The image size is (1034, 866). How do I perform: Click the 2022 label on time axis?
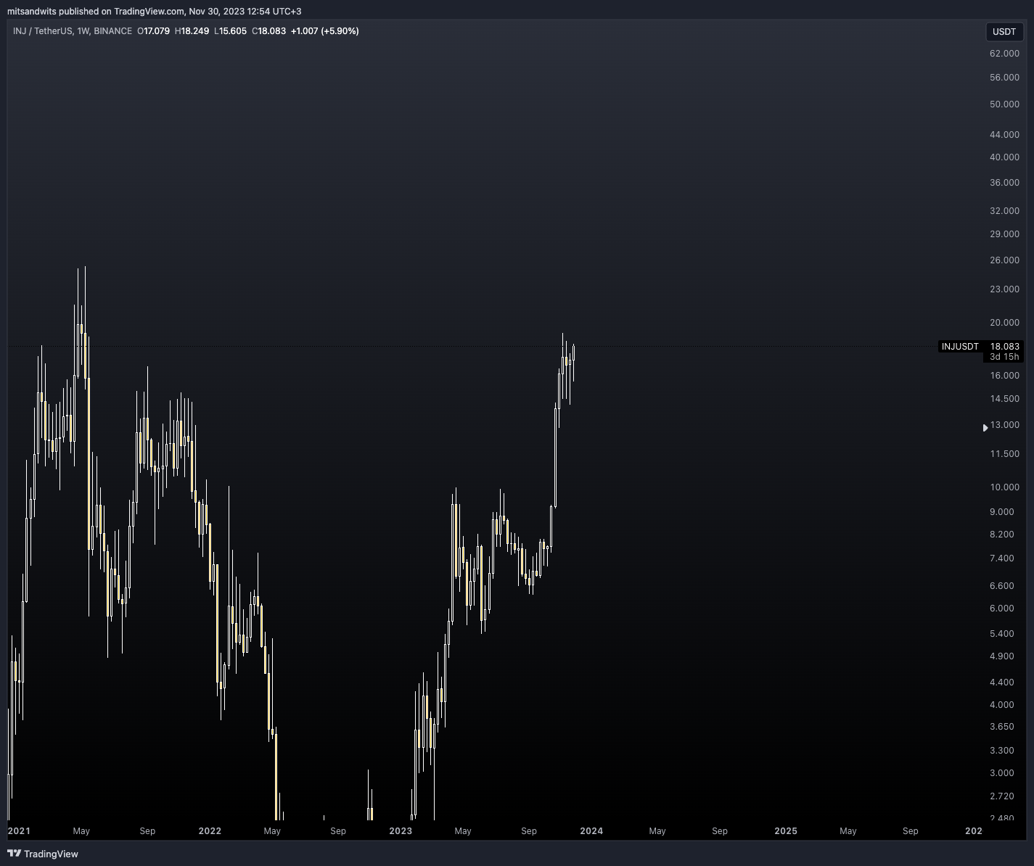(x=210, y=831)
